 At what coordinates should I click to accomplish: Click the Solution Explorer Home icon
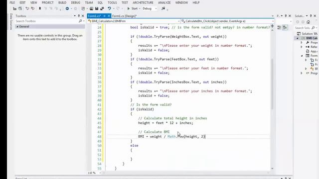(x=308, y=22)
